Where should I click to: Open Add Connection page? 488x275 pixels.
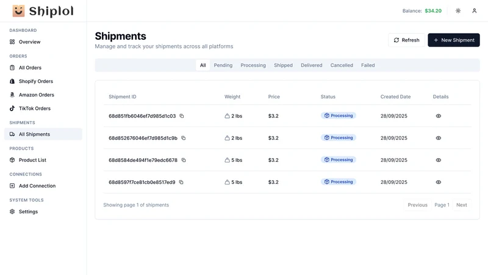pyautogui.click(x=43, y=186)
